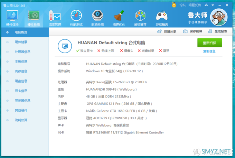The image size is (235, 158).
Task: Click the 重新扫描 rescan button
Action: coord(209,43)
